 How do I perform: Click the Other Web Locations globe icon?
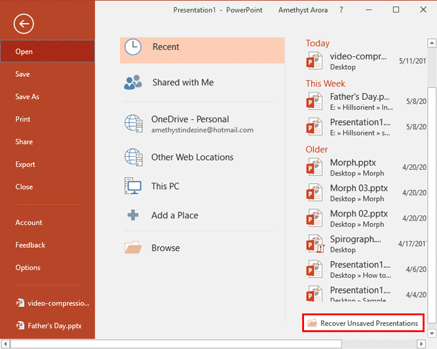[x=134, y=157]
